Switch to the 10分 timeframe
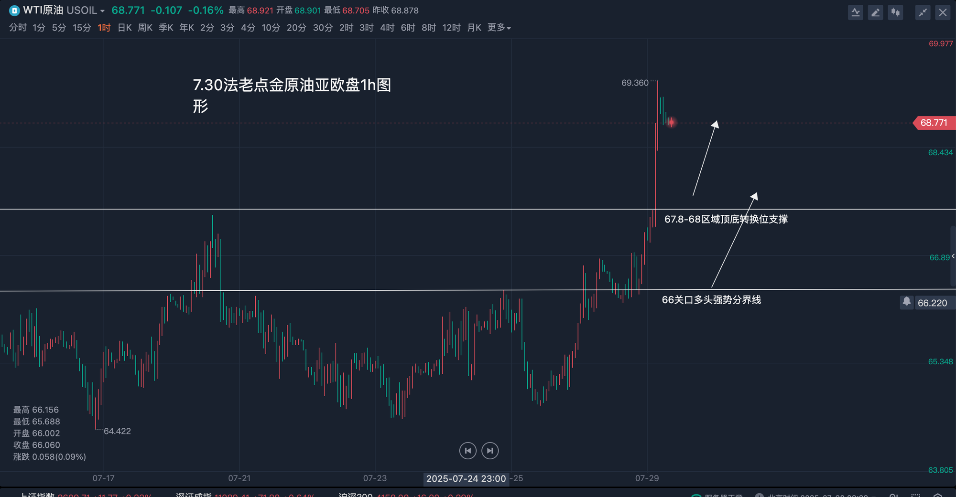The height and width of the screenshot is (497, 956). coord(271,28)
